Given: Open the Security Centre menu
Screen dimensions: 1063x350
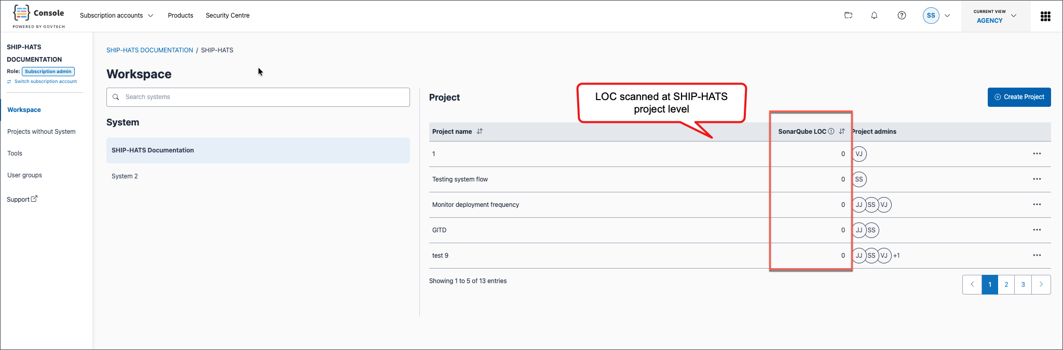Looking at the screenshot, I should coord(227,16).
